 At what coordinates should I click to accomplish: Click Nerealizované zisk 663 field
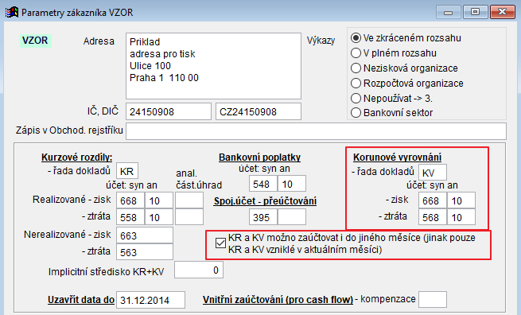click(x=145, y=235)
